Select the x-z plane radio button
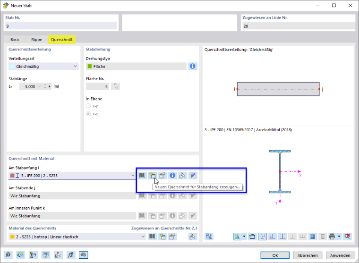359x263 pixels. tap(88, 114)
